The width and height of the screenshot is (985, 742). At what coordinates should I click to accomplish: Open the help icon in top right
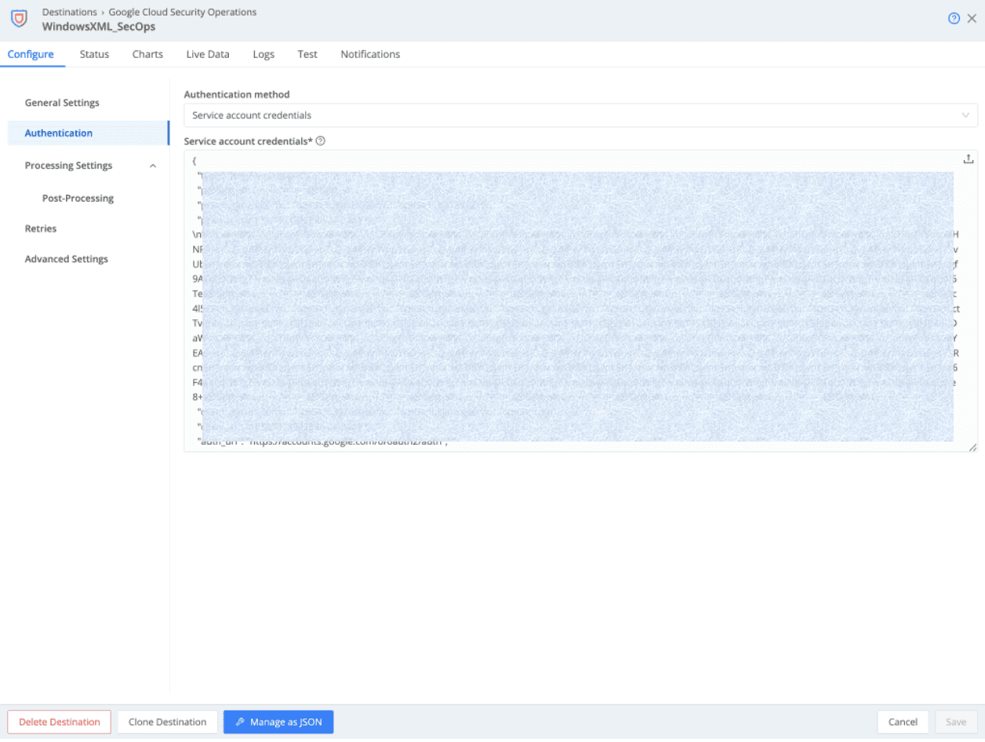954,19
